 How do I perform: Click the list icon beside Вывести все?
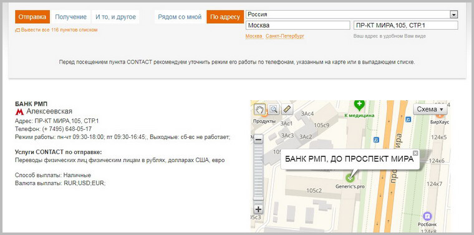(17, 30)
